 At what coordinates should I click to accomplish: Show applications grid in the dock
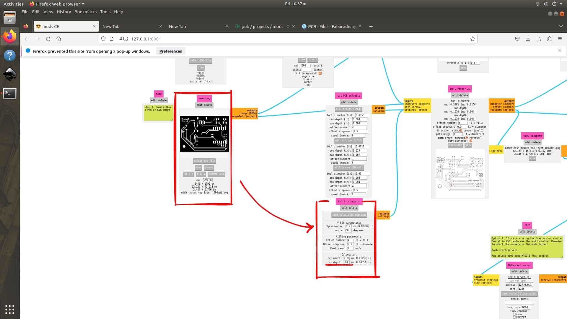point(10,309)
